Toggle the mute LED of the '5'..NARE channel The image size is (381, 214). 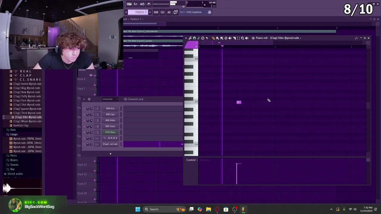coord(84,138)
